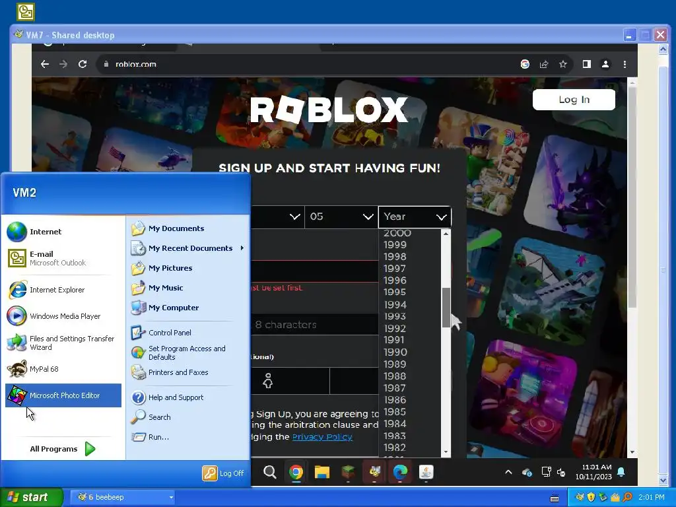This screenshot has width=676, height=507.
Task: Click Chrome icon in inner taskbar
Action: 296,472
